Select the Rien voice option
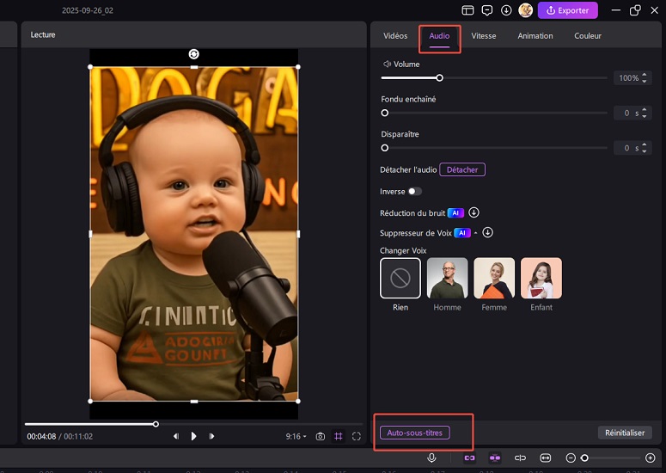This screenshot has width=666, height=473. tap(400, 279)
